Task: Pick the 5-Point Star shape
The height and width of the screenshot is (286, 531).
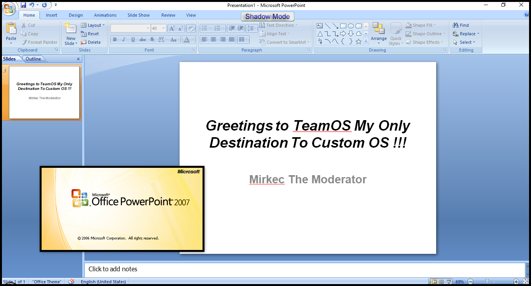Action: (358, 41)
